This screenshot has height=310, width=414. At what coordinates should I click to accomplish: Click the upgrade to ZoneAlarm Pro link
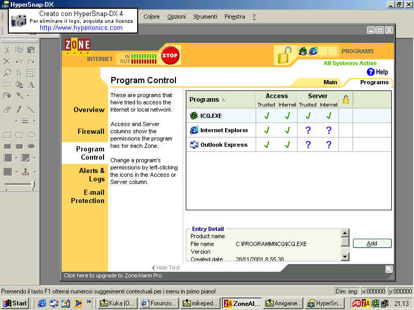point(113,275)
